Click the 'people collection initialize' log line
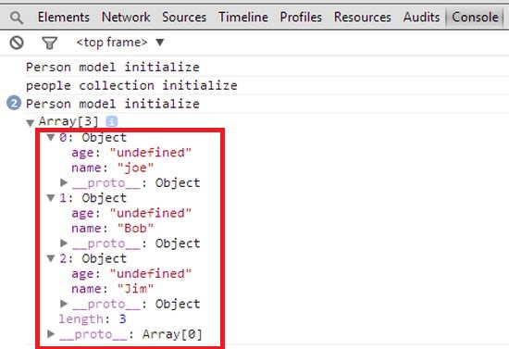Image resolution: width=509 pixels, height=349 pixels. tap(131, 85)
